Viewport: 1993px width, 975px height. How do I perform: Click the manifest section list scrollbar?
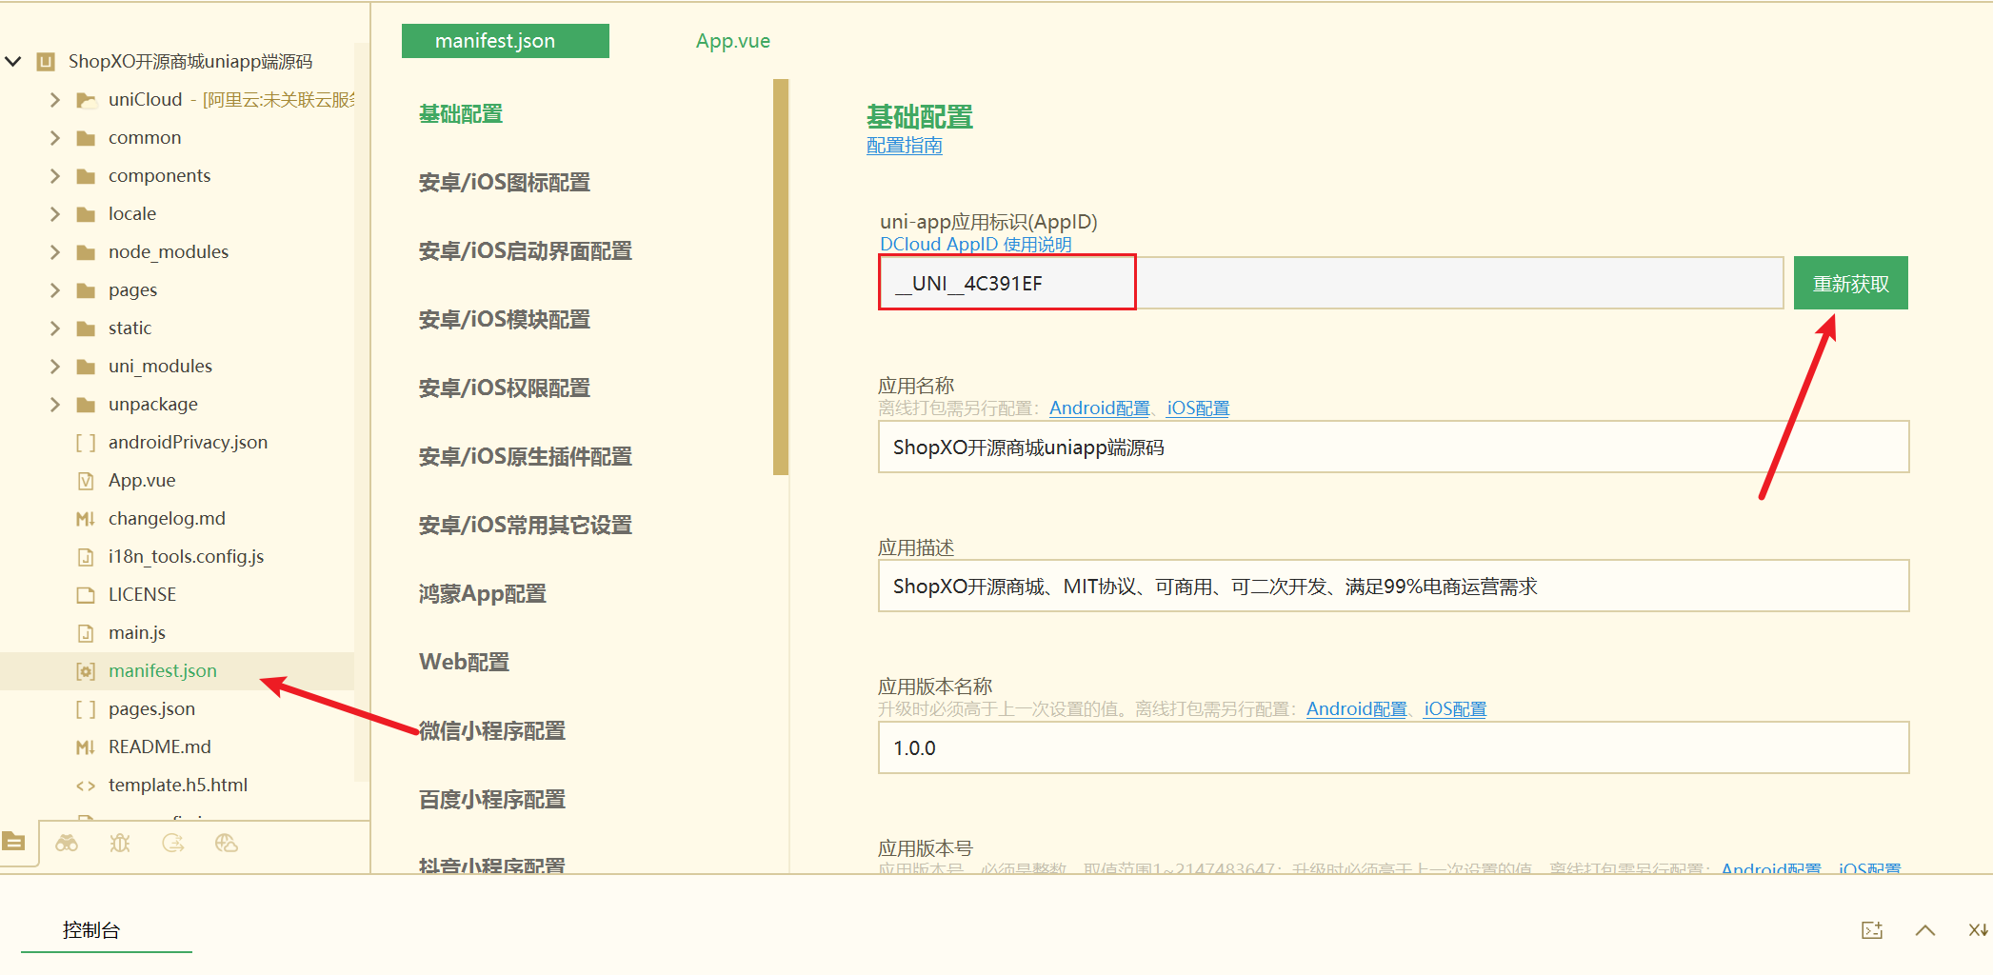click(x=781, y=276)
